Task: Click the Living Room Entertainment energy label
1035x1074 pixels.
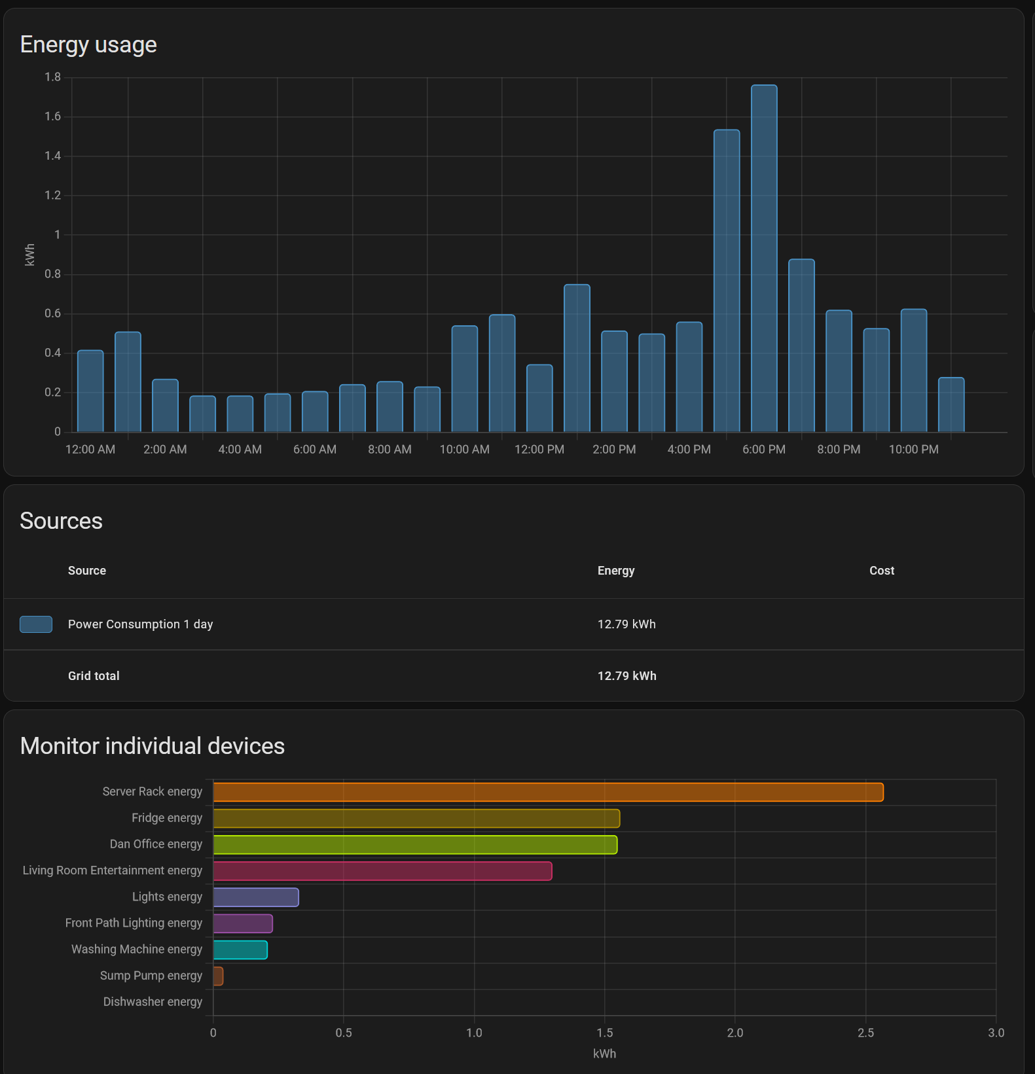Action: pyautogui.click(x=113, y=870)
